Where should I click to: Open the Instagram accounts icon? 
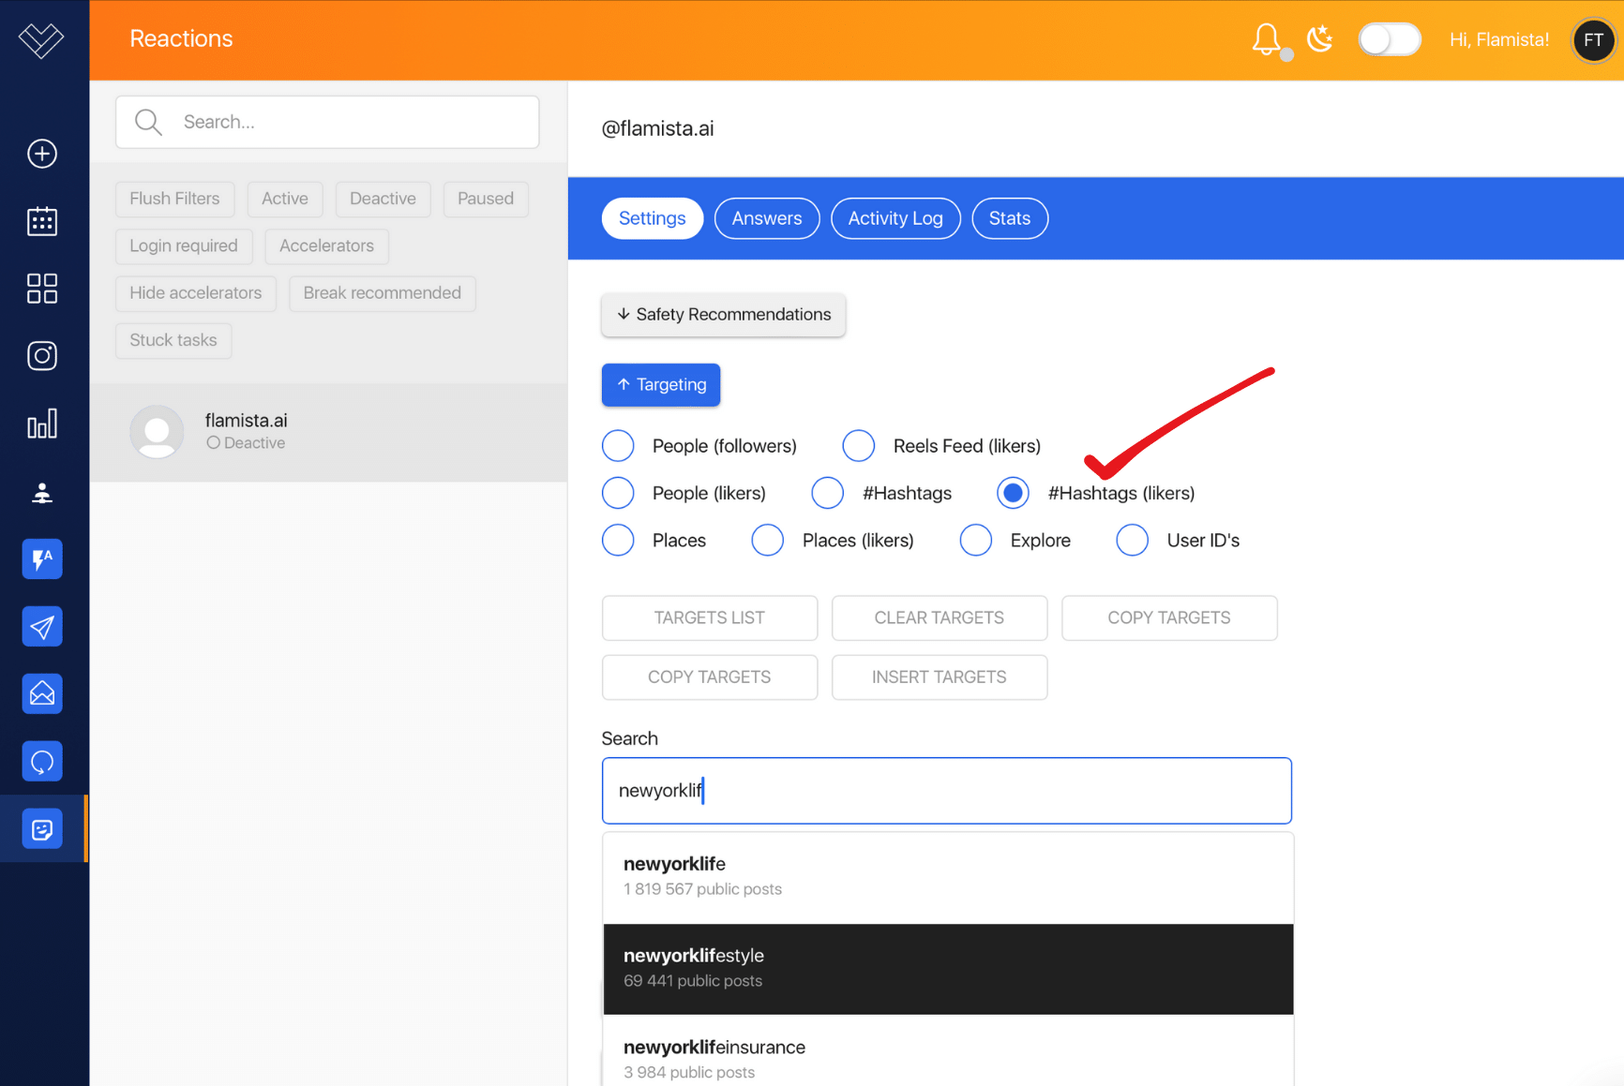[x=42, y=356]
